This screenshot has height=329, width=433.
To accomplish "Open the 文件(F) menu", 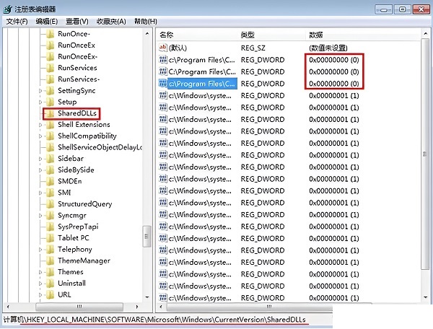I will [17, 21].
